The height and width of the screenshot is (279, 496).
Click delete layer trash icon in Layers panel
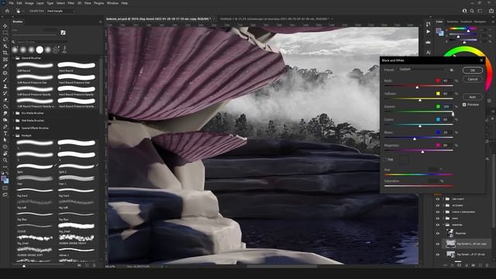(x=487, y=265)
